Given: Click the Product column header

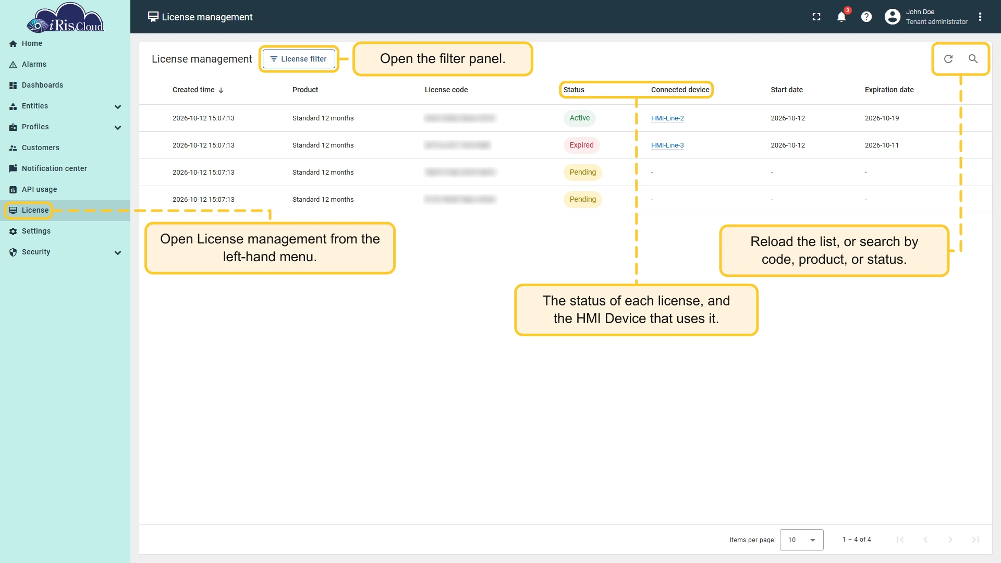Looking at the screenshot, I should click(x=305, y=90).
